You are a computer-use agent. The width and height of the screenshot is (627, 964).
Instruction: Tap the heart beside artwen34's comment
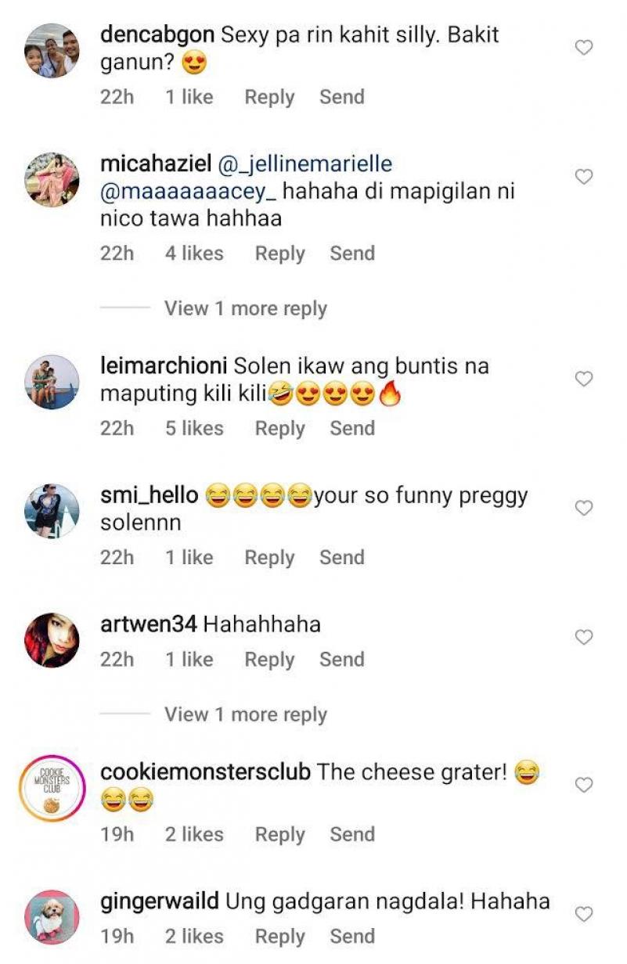[x=584, y=638]
